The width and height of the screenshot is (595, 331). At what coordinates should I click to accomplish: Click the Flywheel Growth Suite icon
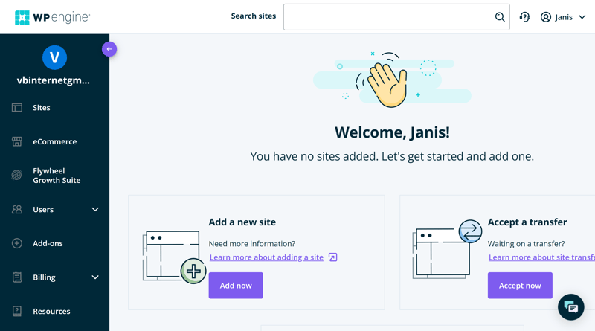[17, 176]
